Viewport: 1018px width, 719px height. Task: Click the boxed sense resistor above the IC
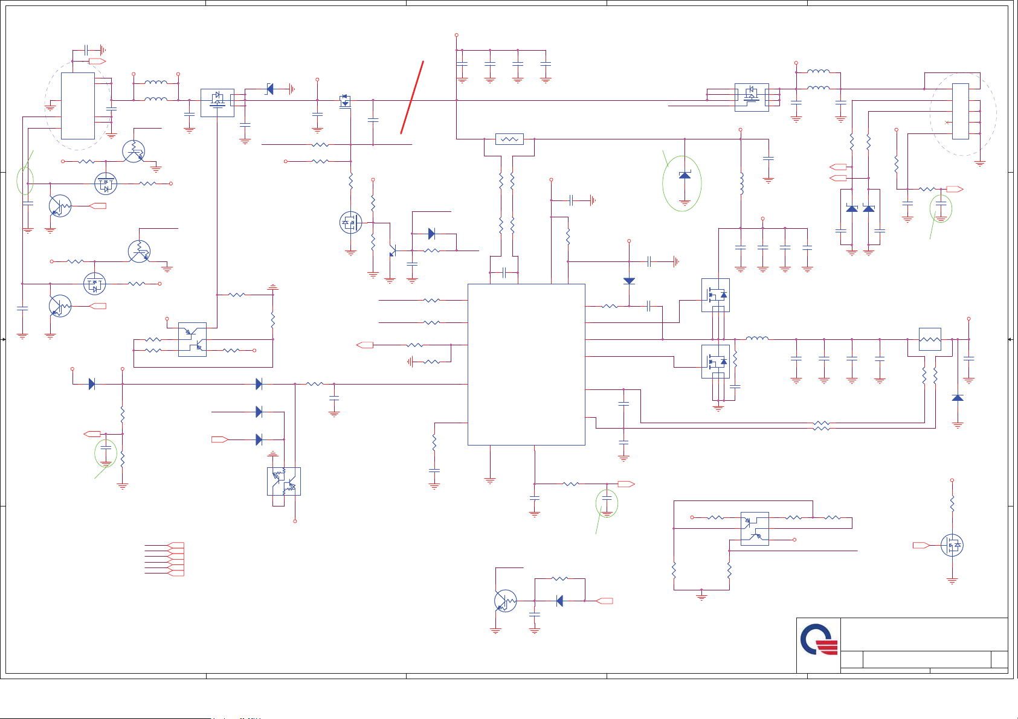[509, 139]
